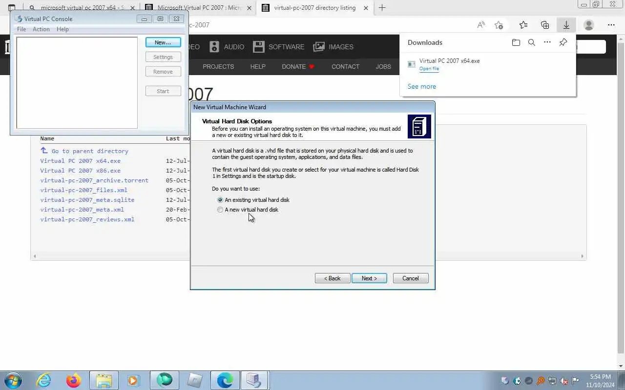Select 'A new virtual hard disk' option

coord(248,210)
